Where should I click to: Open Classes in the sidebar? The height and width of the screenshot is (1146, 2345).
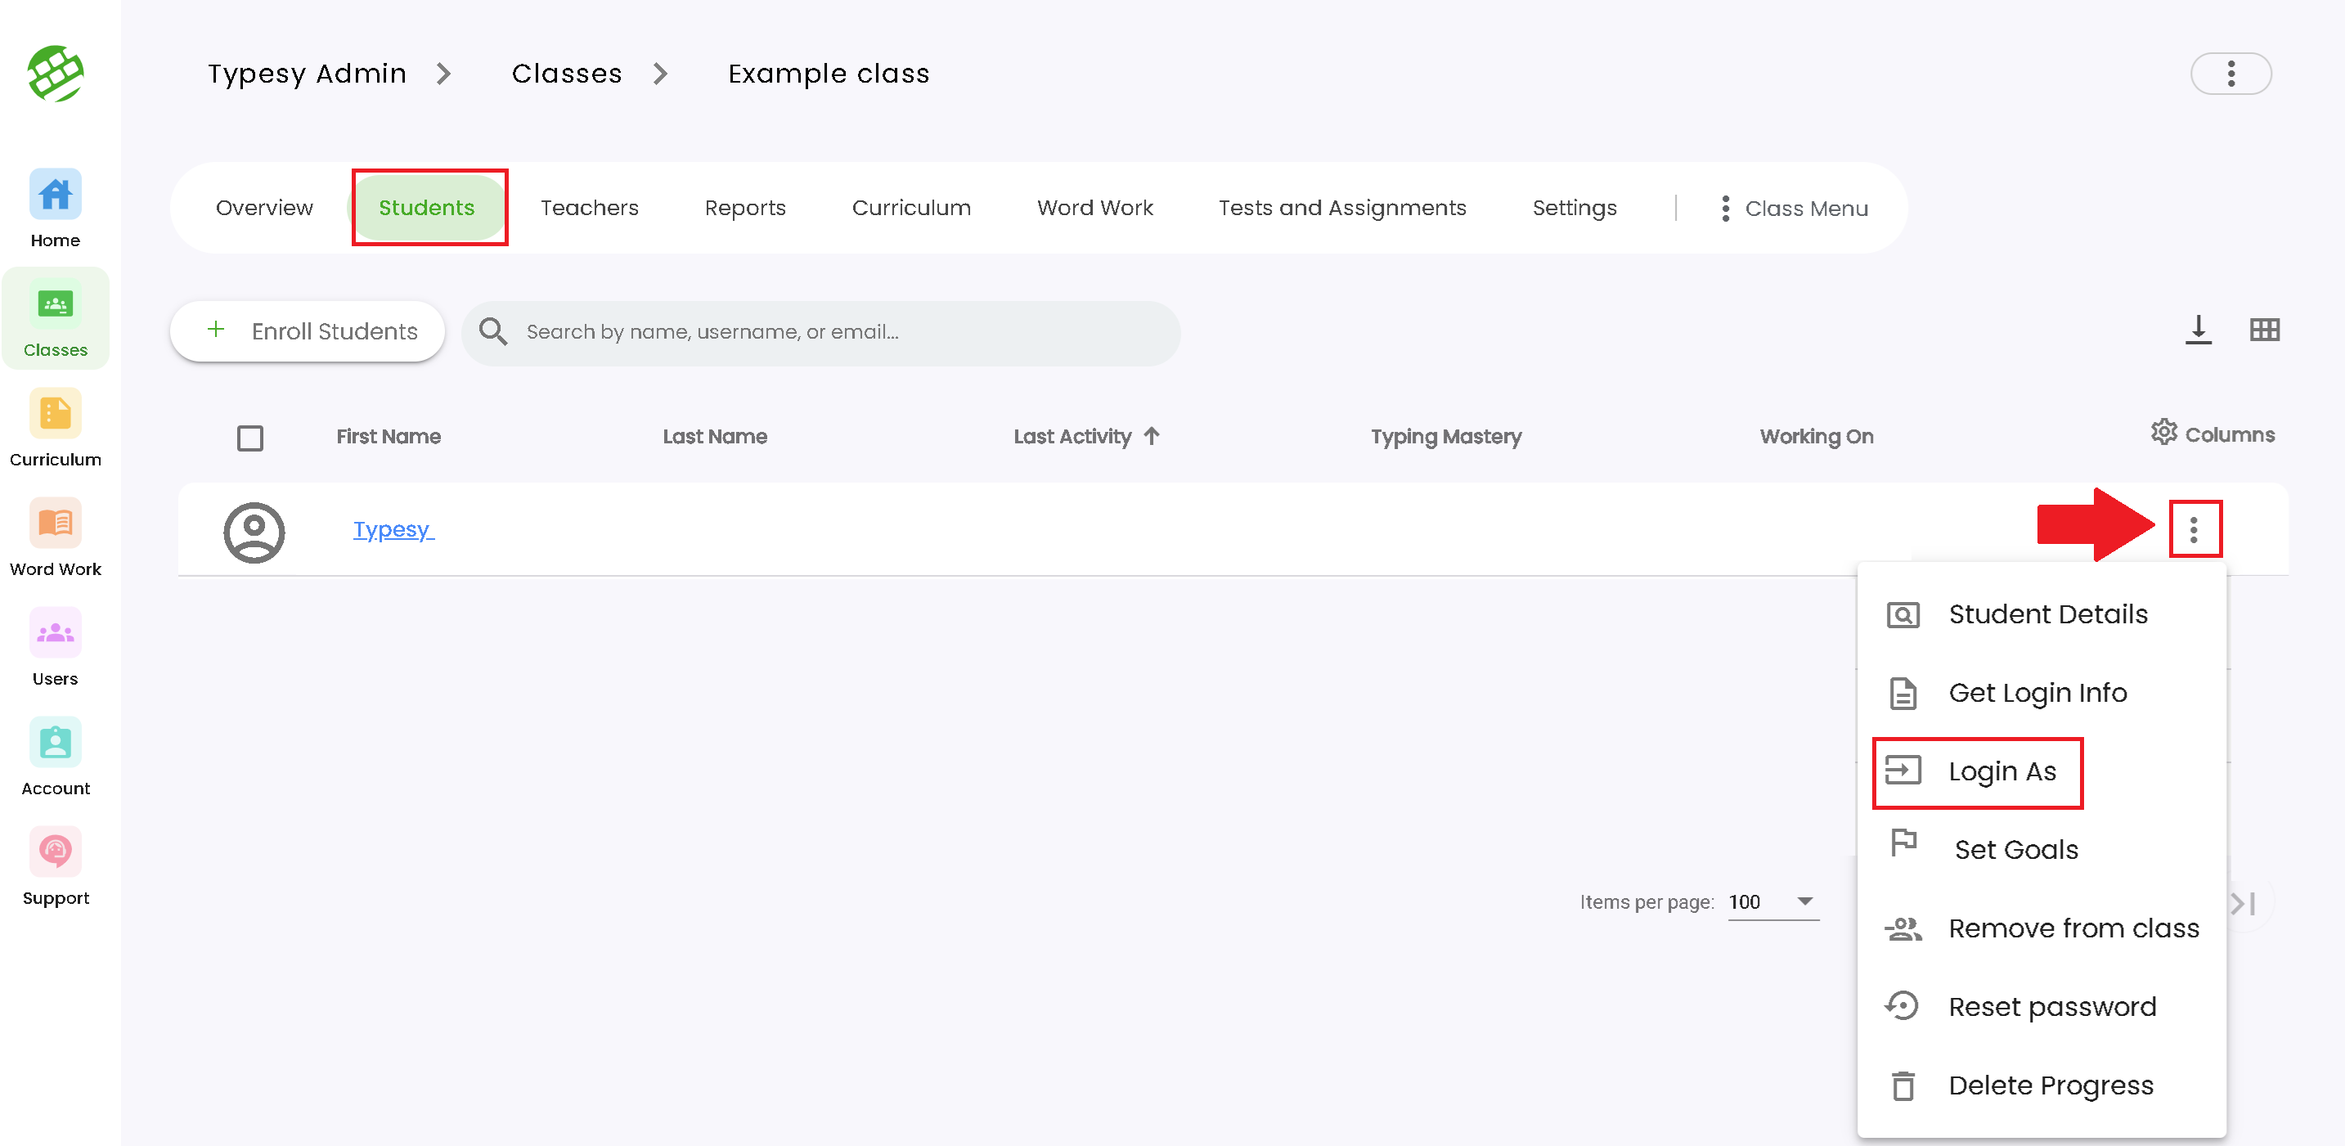pyautogui.click(x=56, y=318)
